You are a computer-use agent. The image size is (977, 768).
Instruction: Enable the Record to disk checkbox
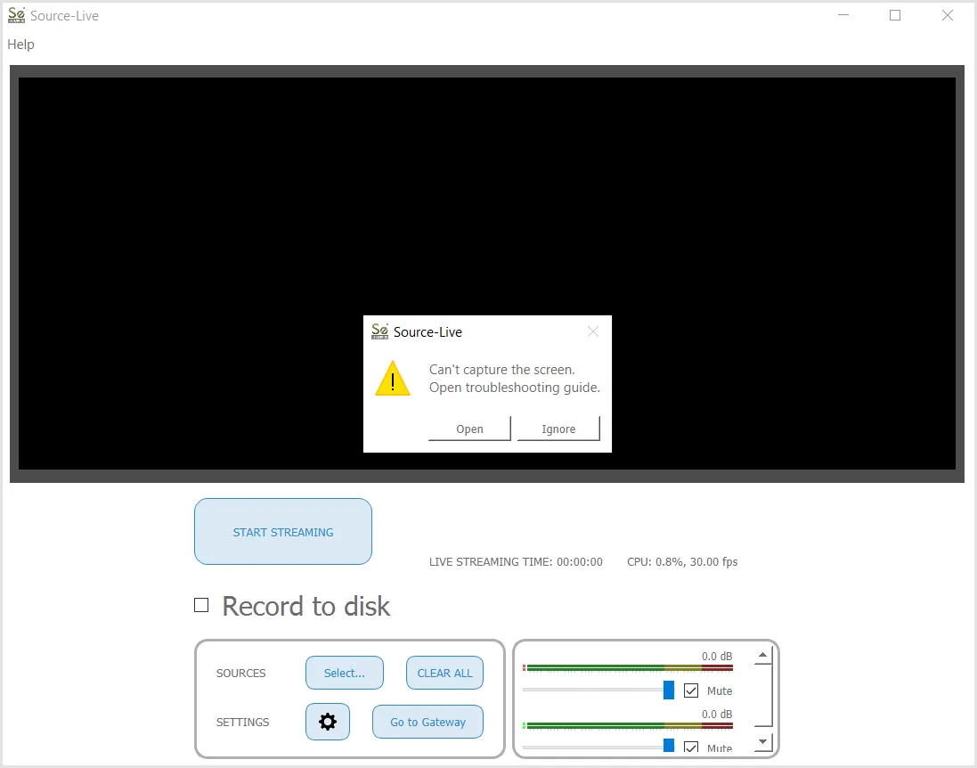click(201, 605)
